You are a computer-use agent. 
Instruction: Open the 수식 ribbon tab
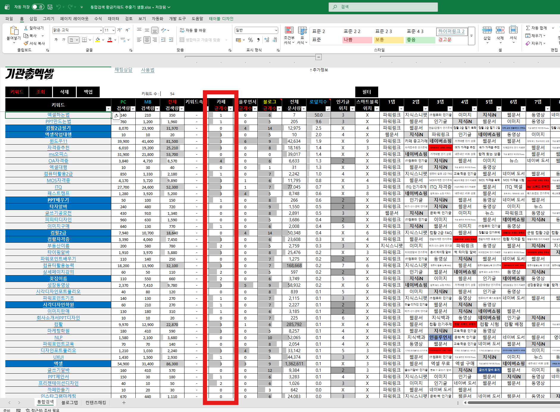click(x=98, y=19)
